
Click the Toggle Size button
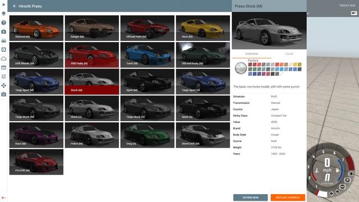[x=347, y=6]
